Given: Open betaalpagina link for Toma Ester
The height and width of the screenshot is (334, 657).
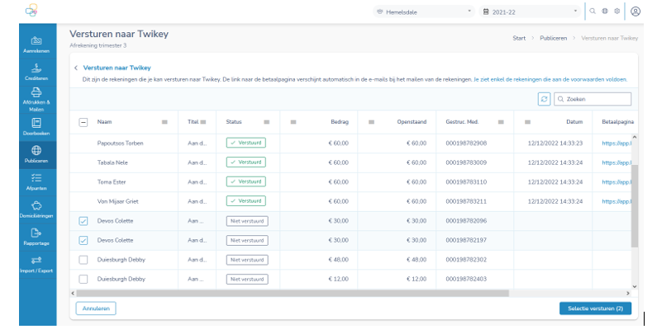Looking at the screenshot, I should coord(617,182).
